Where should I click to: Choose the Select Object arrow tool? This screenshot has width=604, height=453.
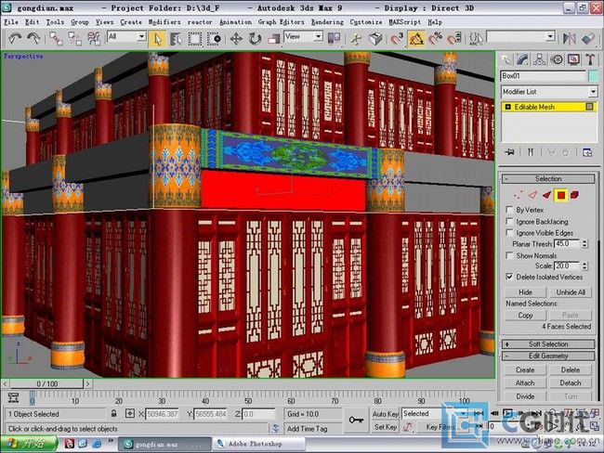point(157,39)
